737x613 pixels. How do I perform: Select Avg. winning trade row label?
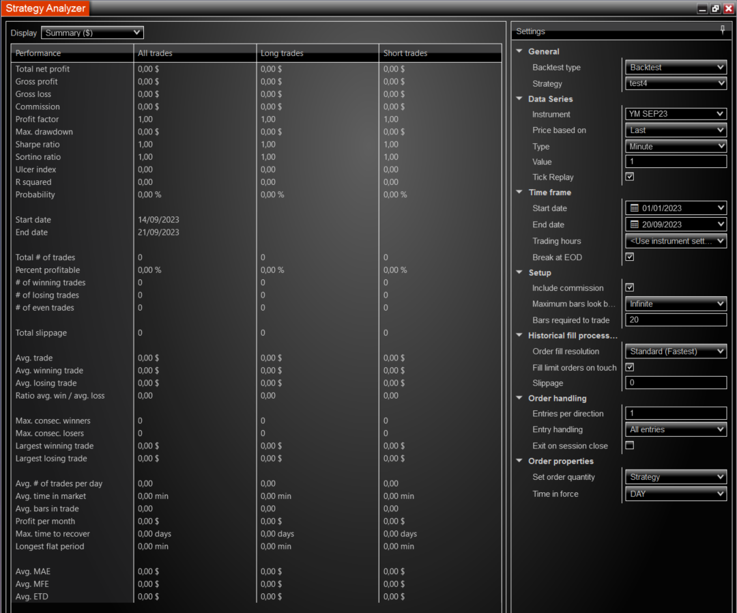click(49, 371)
